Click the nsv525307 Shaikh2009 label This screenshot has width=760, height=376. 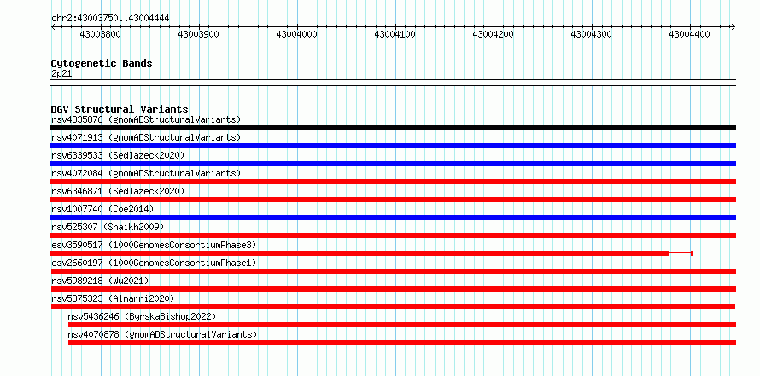pos(108,227)
